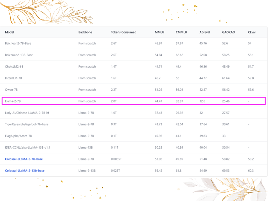This screenshot has width=268, height=201.
Task: Click the AGIEval column header
Action: 205,32
